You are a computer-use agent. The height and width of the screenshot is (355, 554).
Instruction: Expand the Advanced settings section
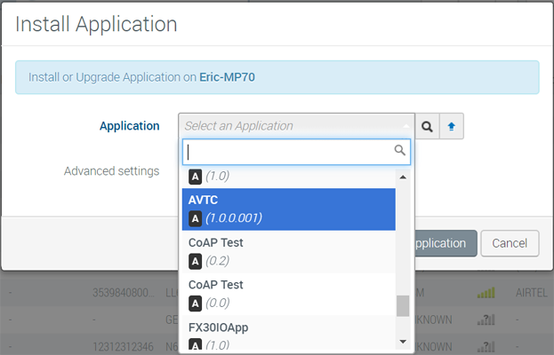[x=111, y=170]
